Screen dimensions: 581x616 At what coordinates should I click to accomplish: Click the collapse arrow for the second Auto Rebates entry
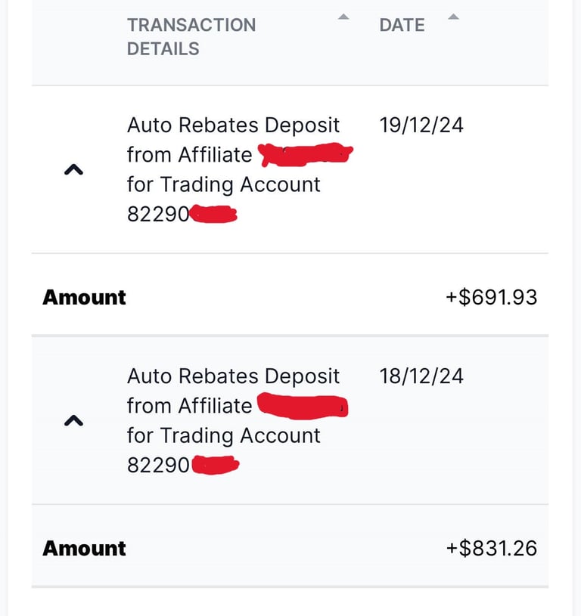[73, 420]
